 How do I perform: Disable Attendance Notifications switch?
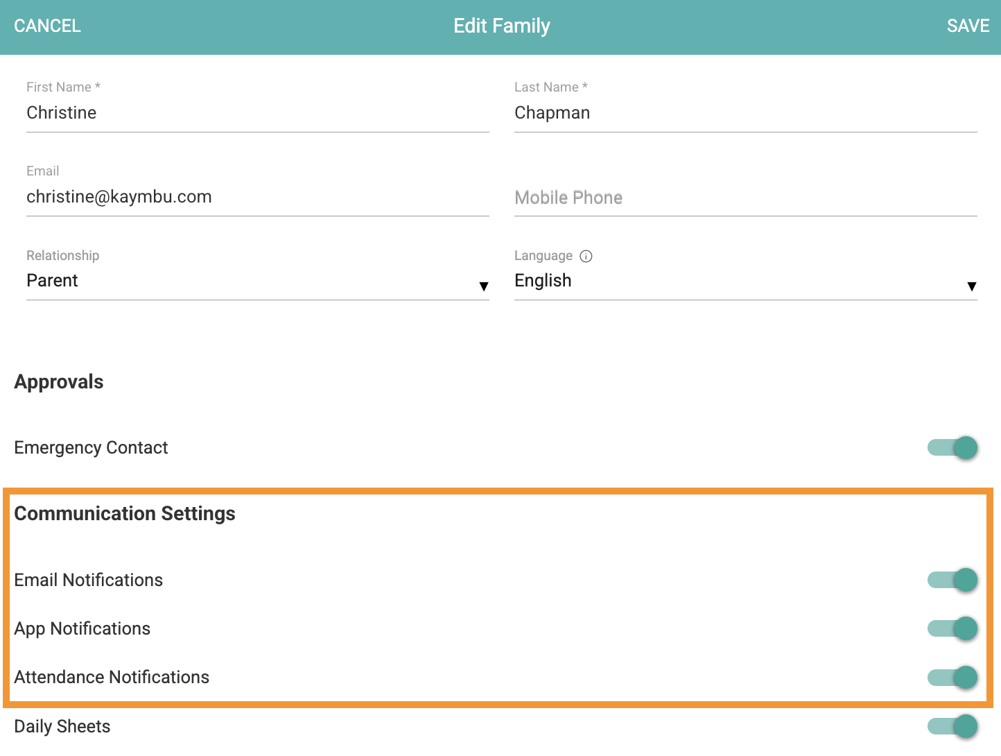952,677
